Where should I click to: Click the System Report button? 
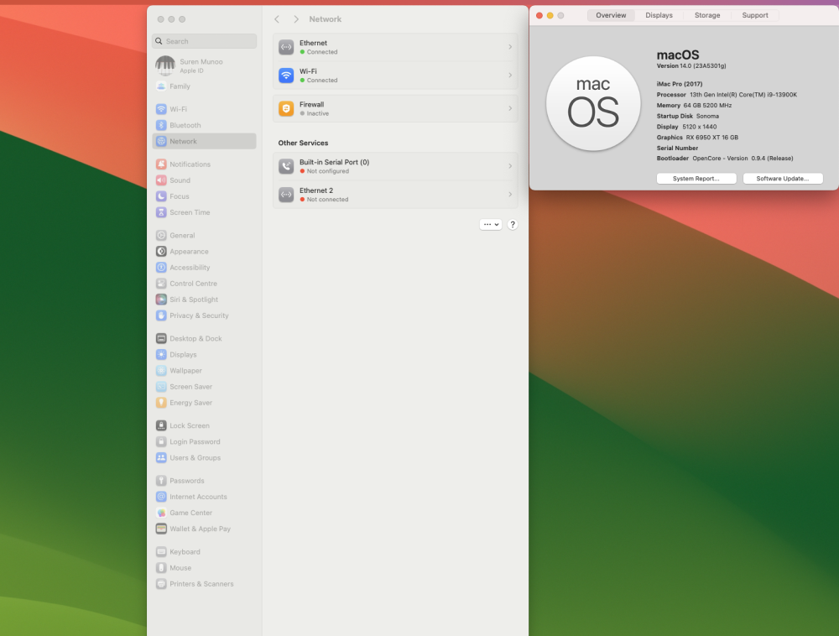pos(696,179)
